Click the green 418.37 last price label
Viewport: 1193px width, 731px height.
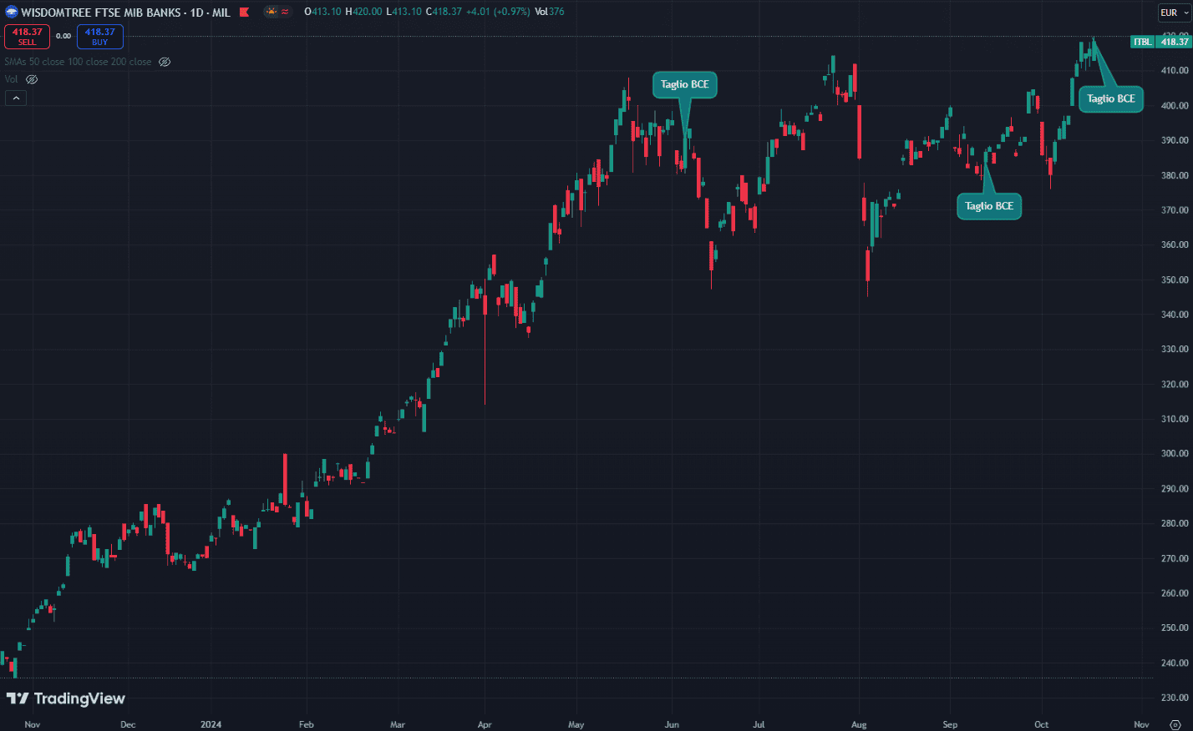(1174, 42)
